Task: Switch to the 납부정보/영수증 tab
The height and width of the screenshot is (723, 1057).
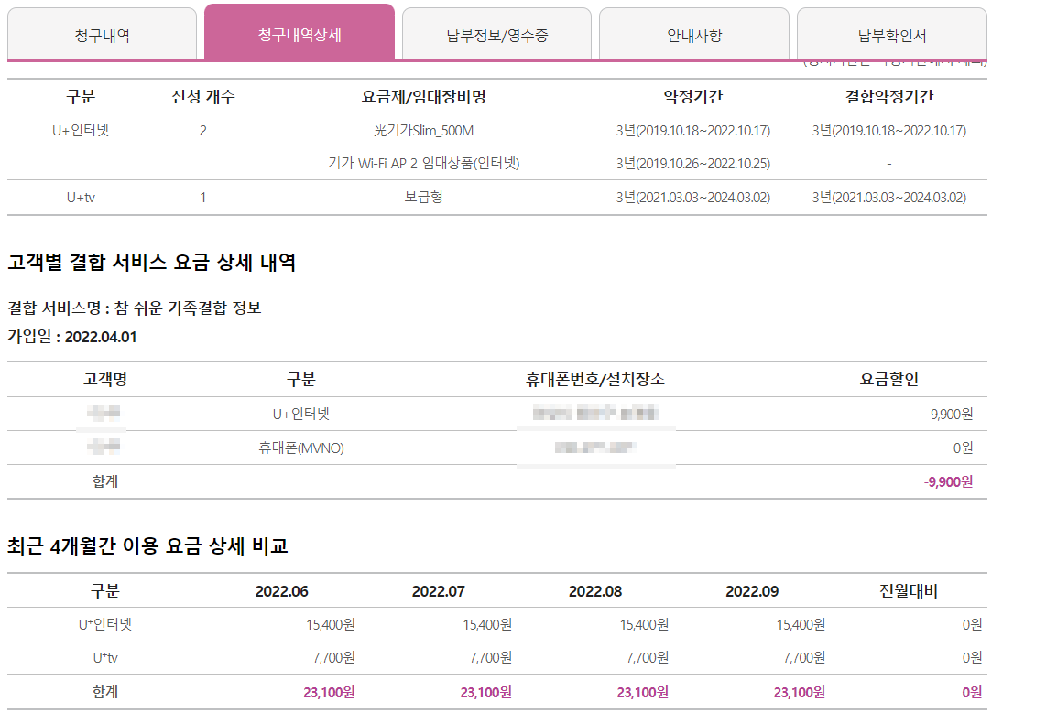Action: click(x=496, y=36)
